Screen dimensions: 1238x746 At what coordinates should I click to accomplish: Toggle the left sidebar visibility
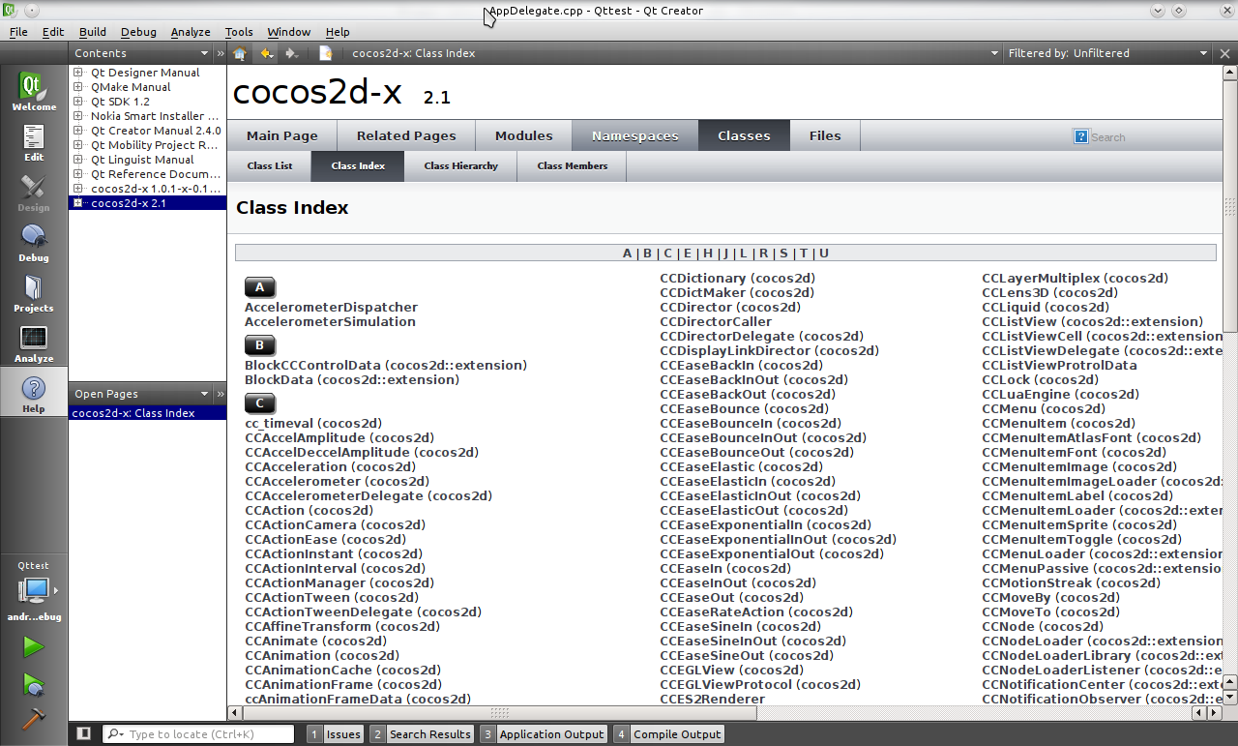[x=84, y=733]
